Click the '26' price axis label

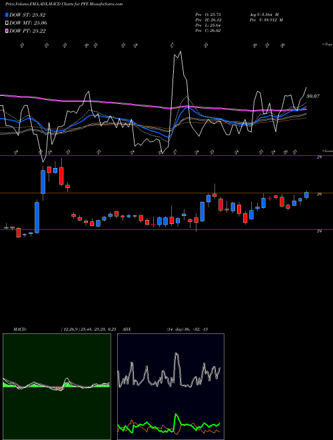[x=319, y=194]
